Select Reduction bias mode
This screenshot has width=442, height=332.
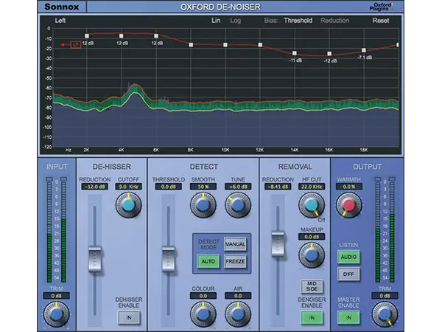335,21
